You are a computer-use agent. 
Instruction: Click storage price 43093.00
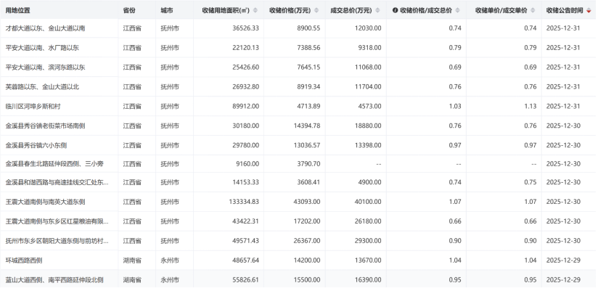pos(307,202)
